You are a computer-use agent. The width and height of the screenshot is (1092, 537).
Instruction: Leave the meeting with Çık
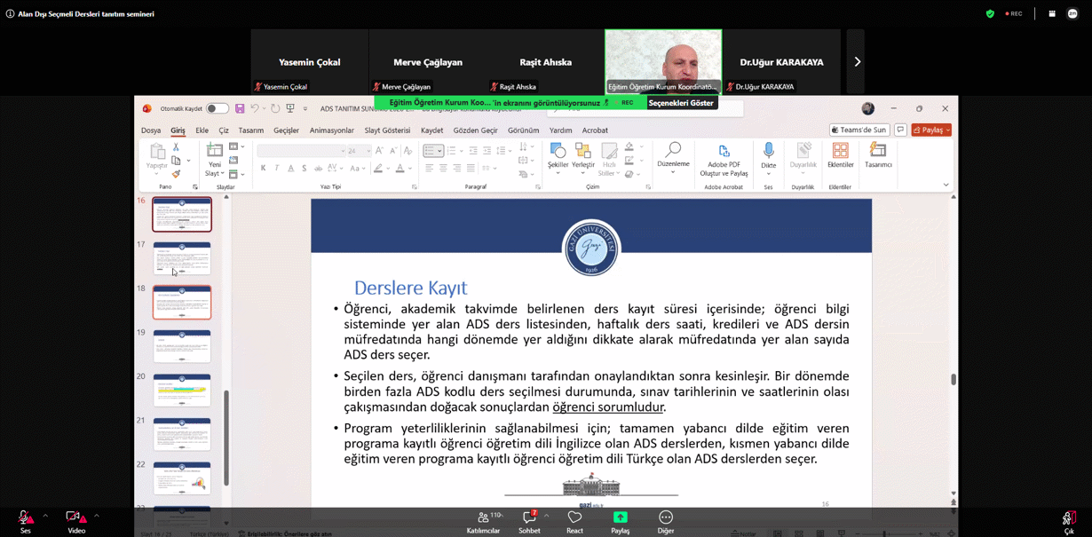(x=1069, y=521)
